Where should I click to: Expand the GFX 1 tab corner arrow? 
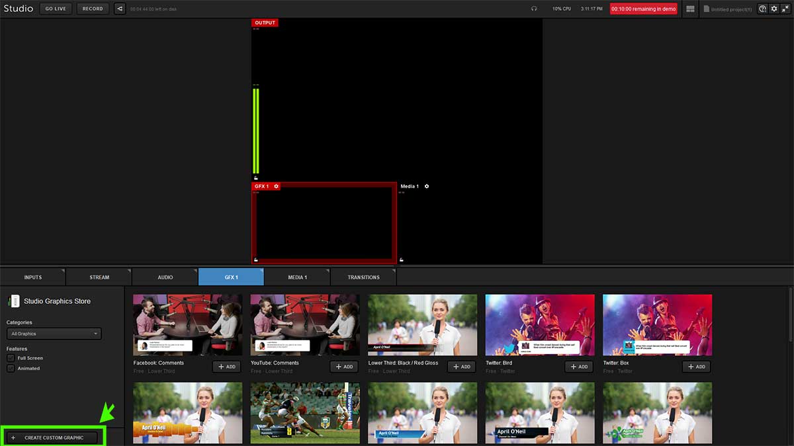coord(261,271)
